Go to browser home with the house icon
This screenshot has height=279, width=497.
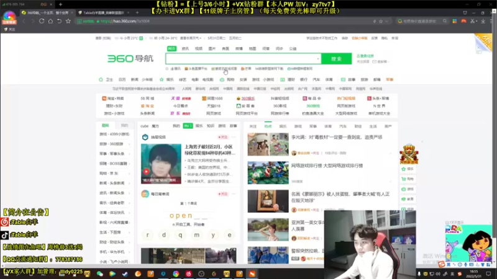coord(50,21)
